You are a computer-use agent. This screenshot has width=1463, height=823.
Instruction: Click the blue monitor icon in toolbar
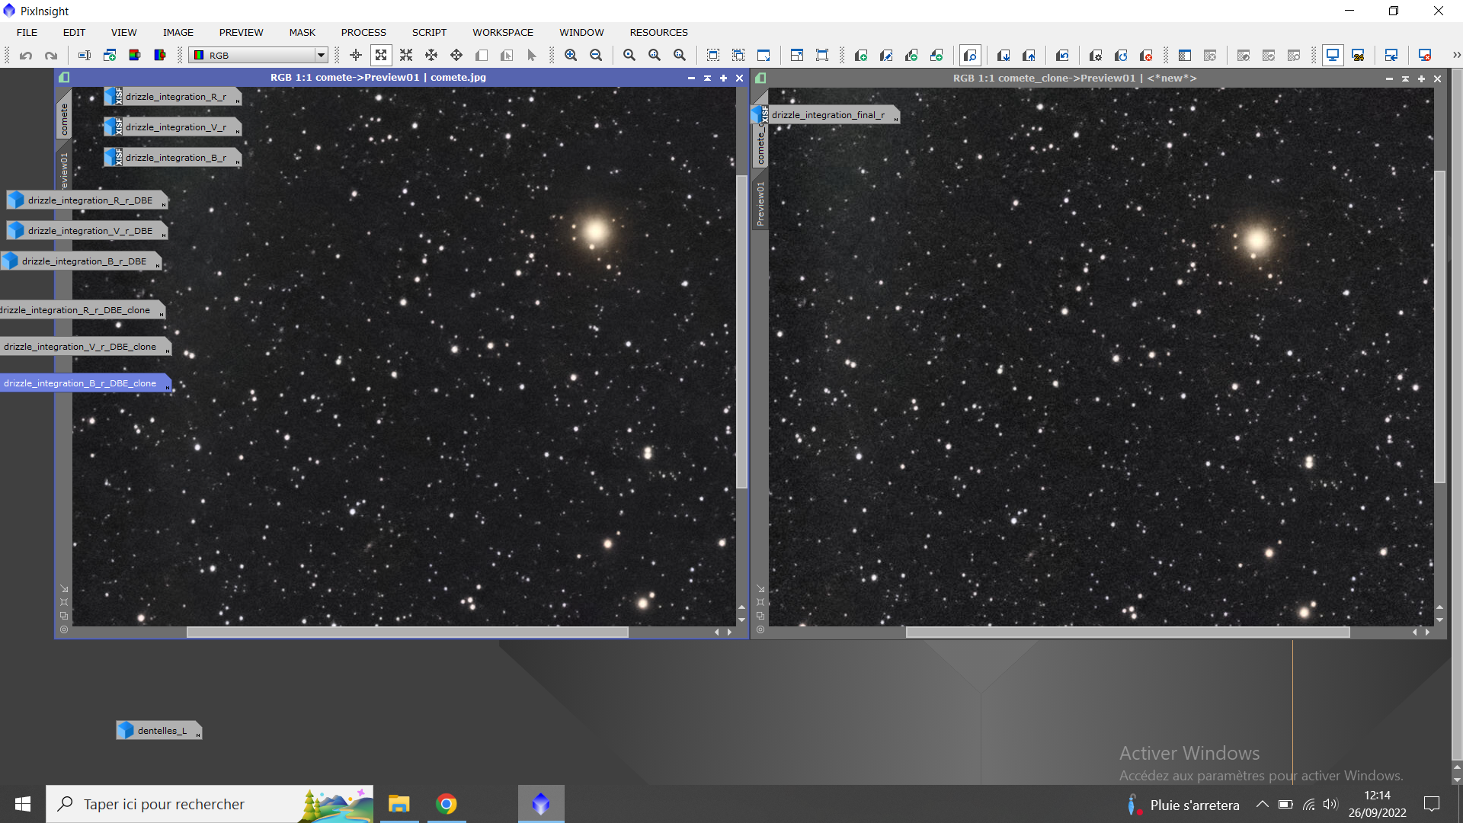pyautogui.click(x=1333, y=56)
